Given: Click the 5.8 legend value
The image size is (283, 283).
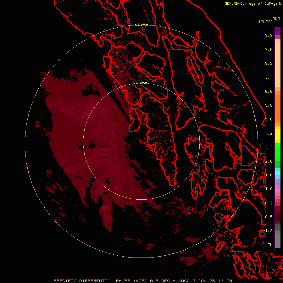Looking at the screenshot, I should (x=269, y=105).
